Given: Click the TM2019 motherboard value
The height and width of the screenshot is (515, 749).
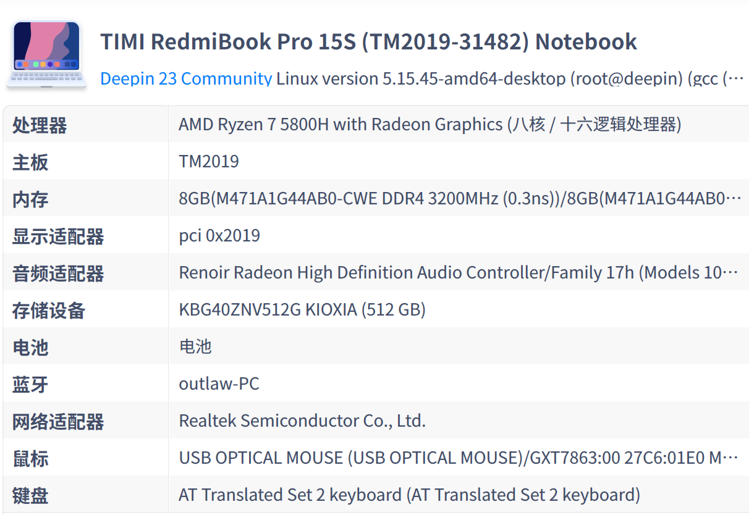Looking at the screenshot, I should point(209,162).
